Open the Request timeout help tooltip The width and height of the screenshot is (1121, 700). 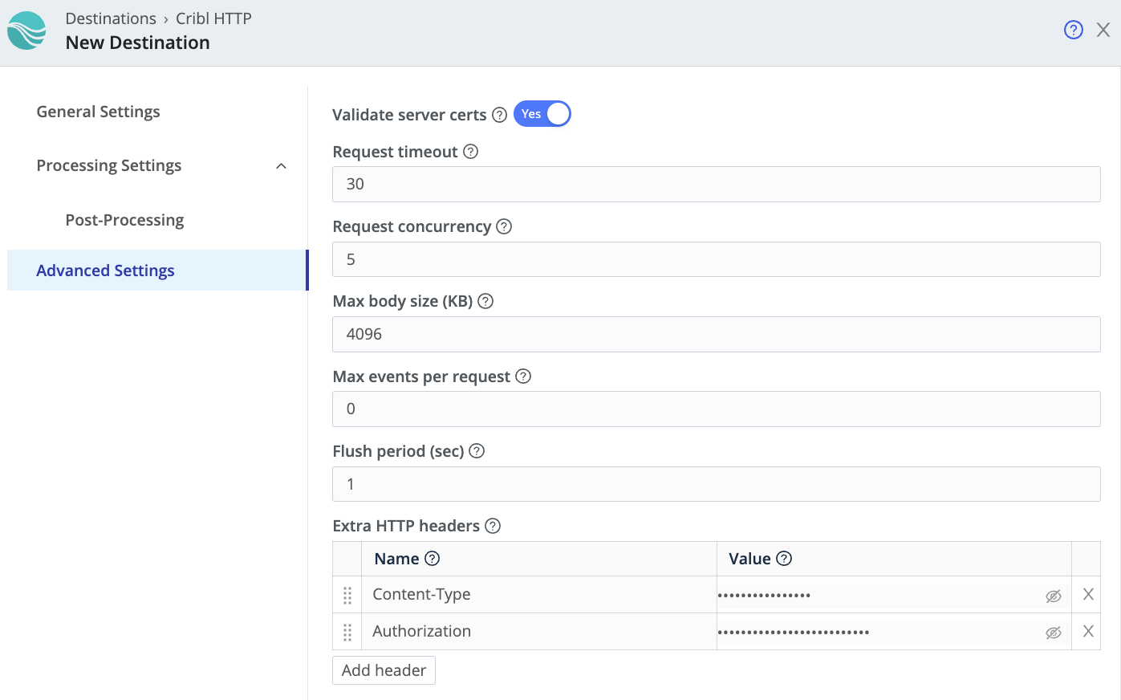(x=471, y=151)
